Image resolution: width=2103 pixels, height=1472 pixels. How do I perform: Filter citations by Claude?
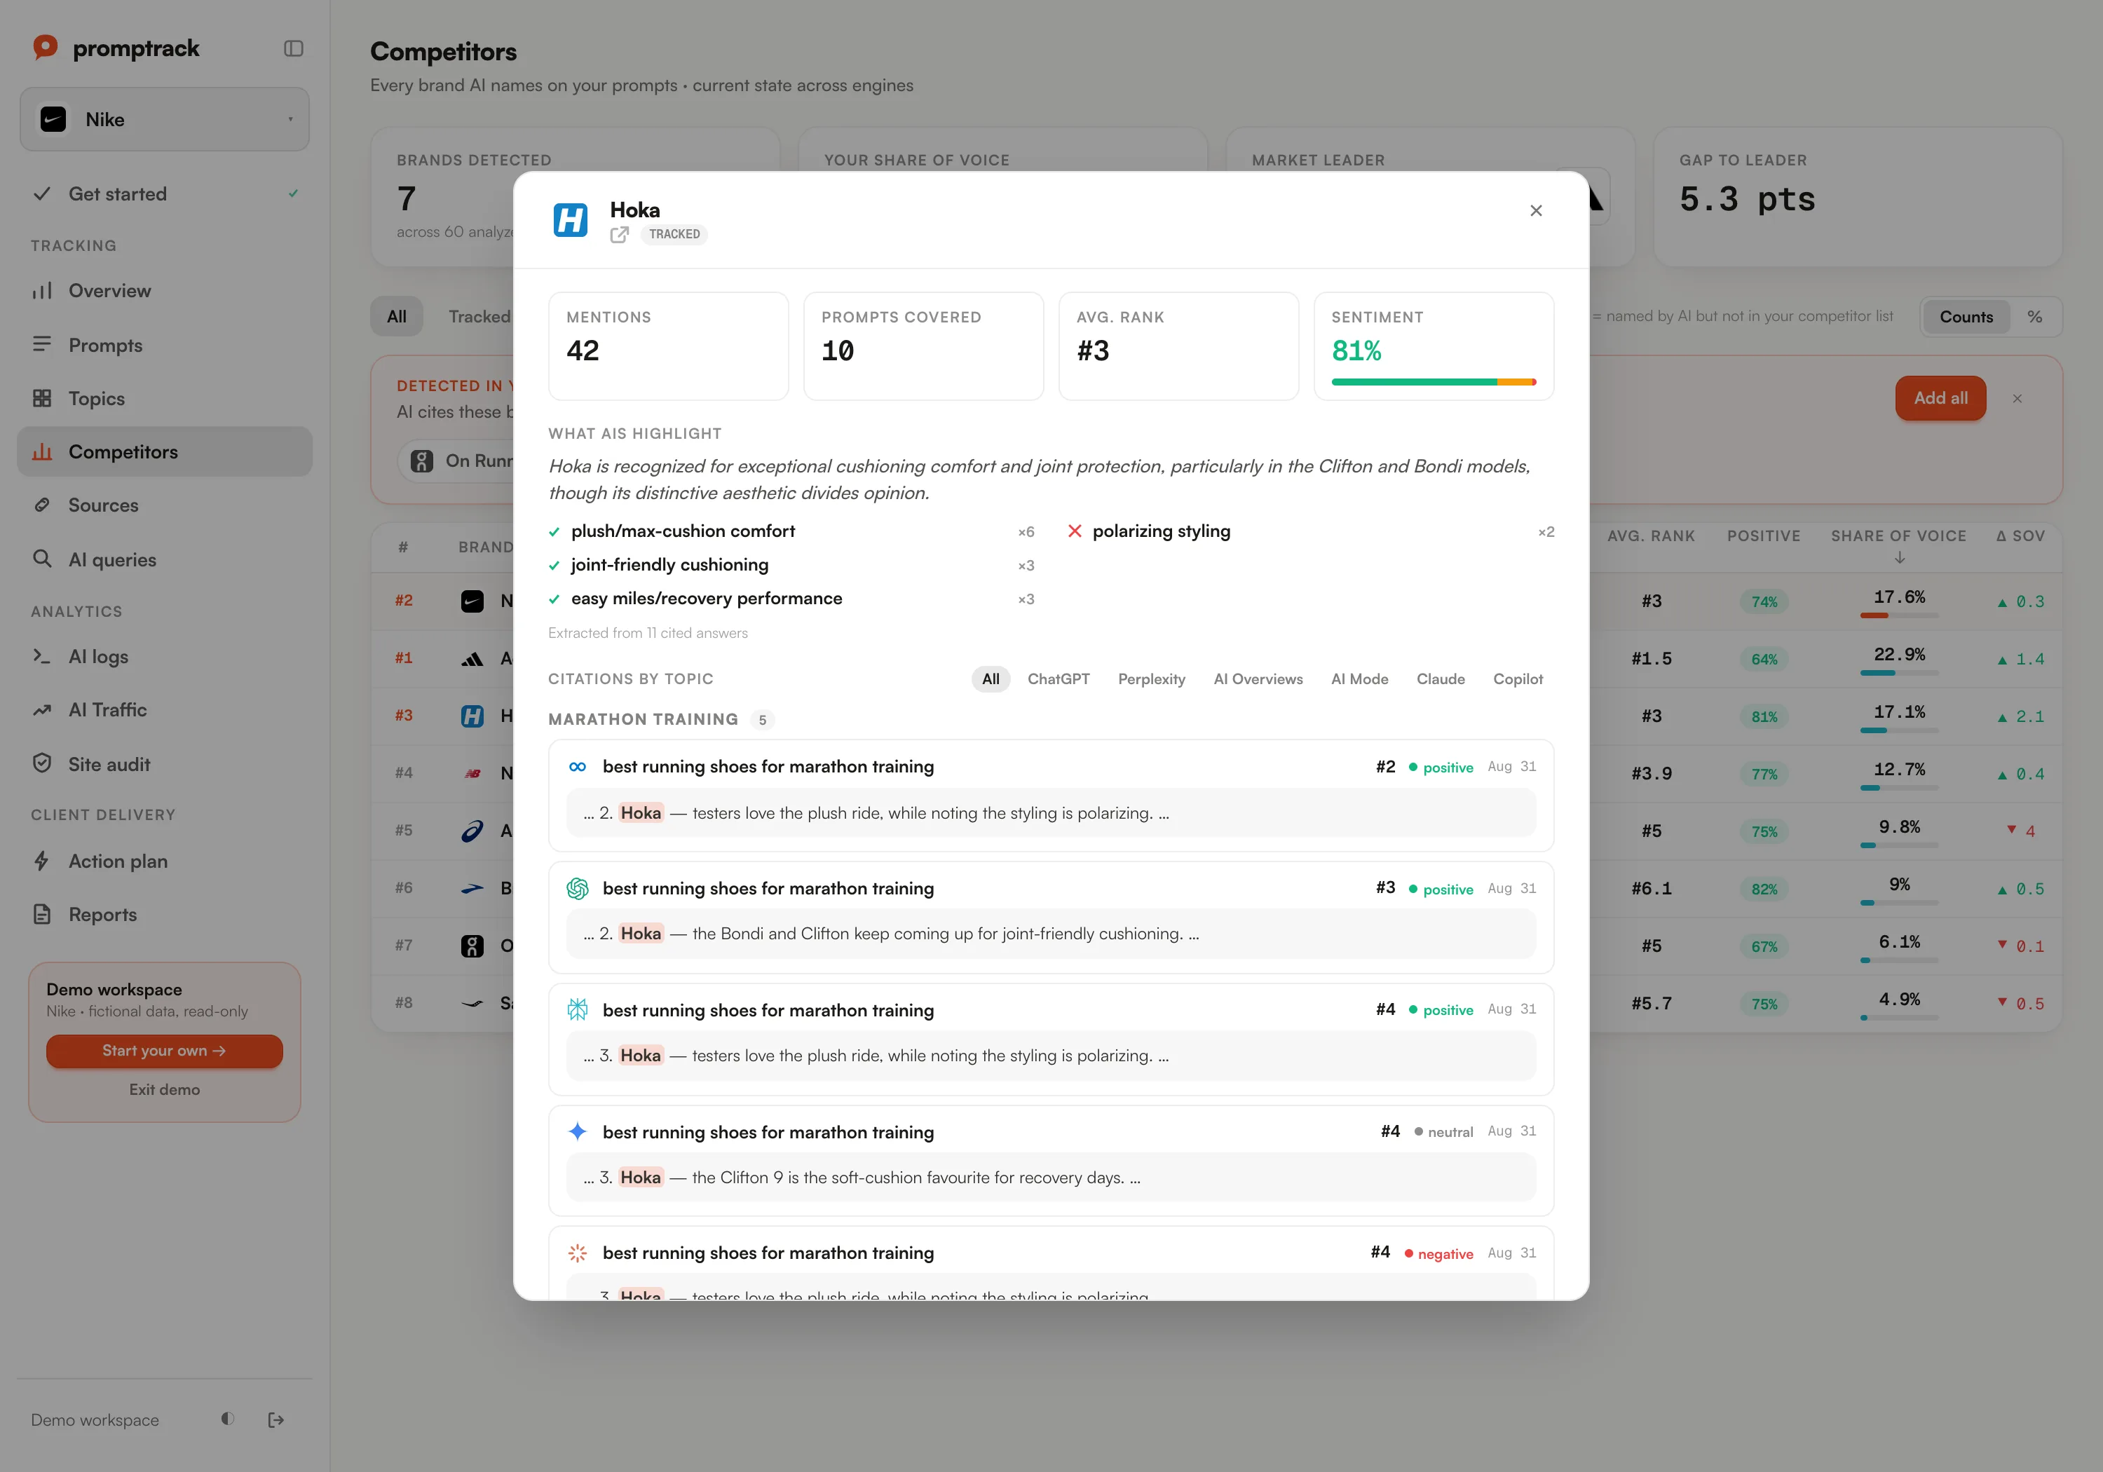[1441, 679]
